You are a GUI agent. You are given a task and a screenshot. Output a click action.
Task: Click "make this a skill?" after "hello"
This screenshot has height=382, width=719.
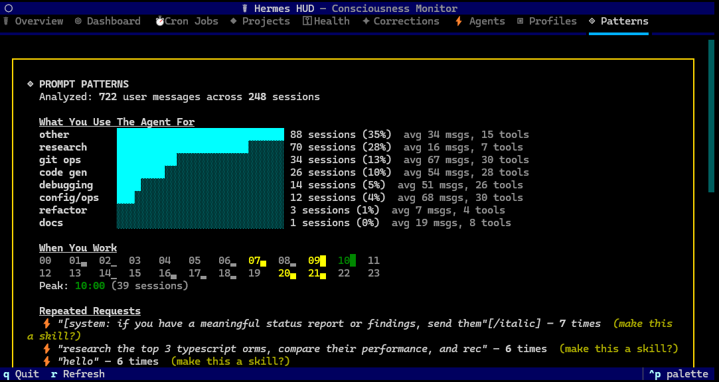click(230, 361)
